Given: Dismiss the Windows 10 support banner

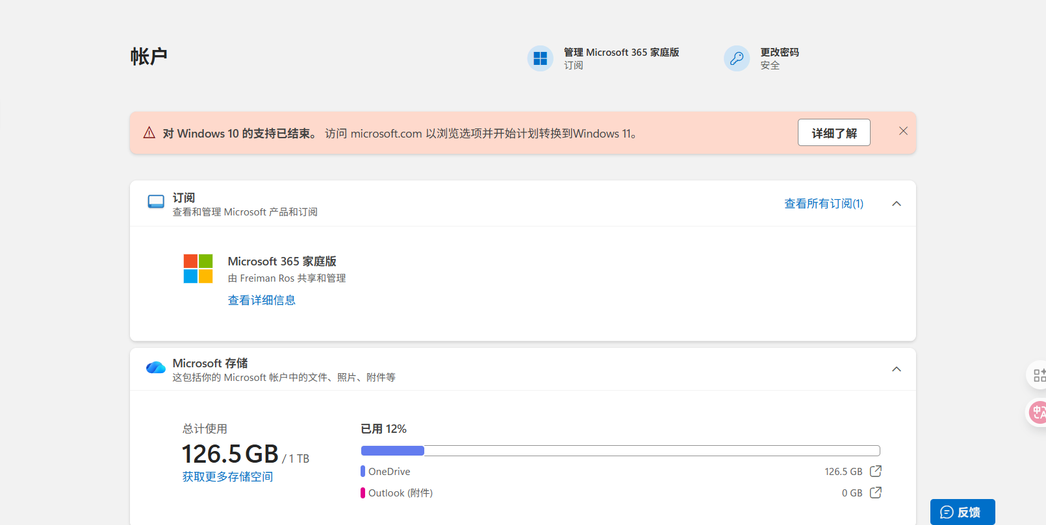Looking at the screenshot, I should click(903, 131).
